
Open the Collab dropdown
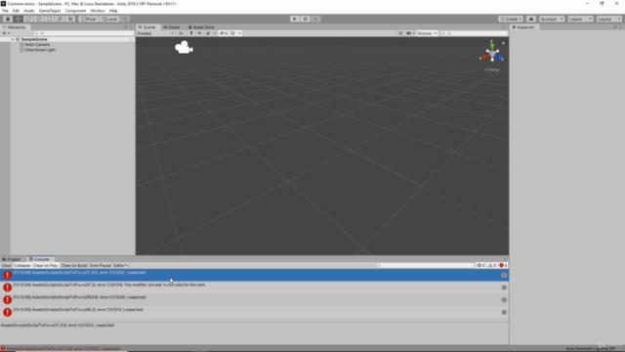pyautogui.click(x=511, y=19)
